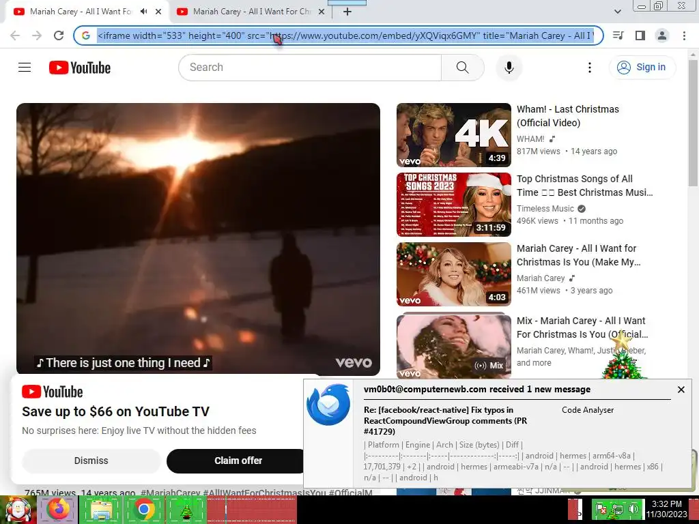Dismiss the YouTube TV offer
This screenshot has width=699, height=524.
(x=91, y=461)
